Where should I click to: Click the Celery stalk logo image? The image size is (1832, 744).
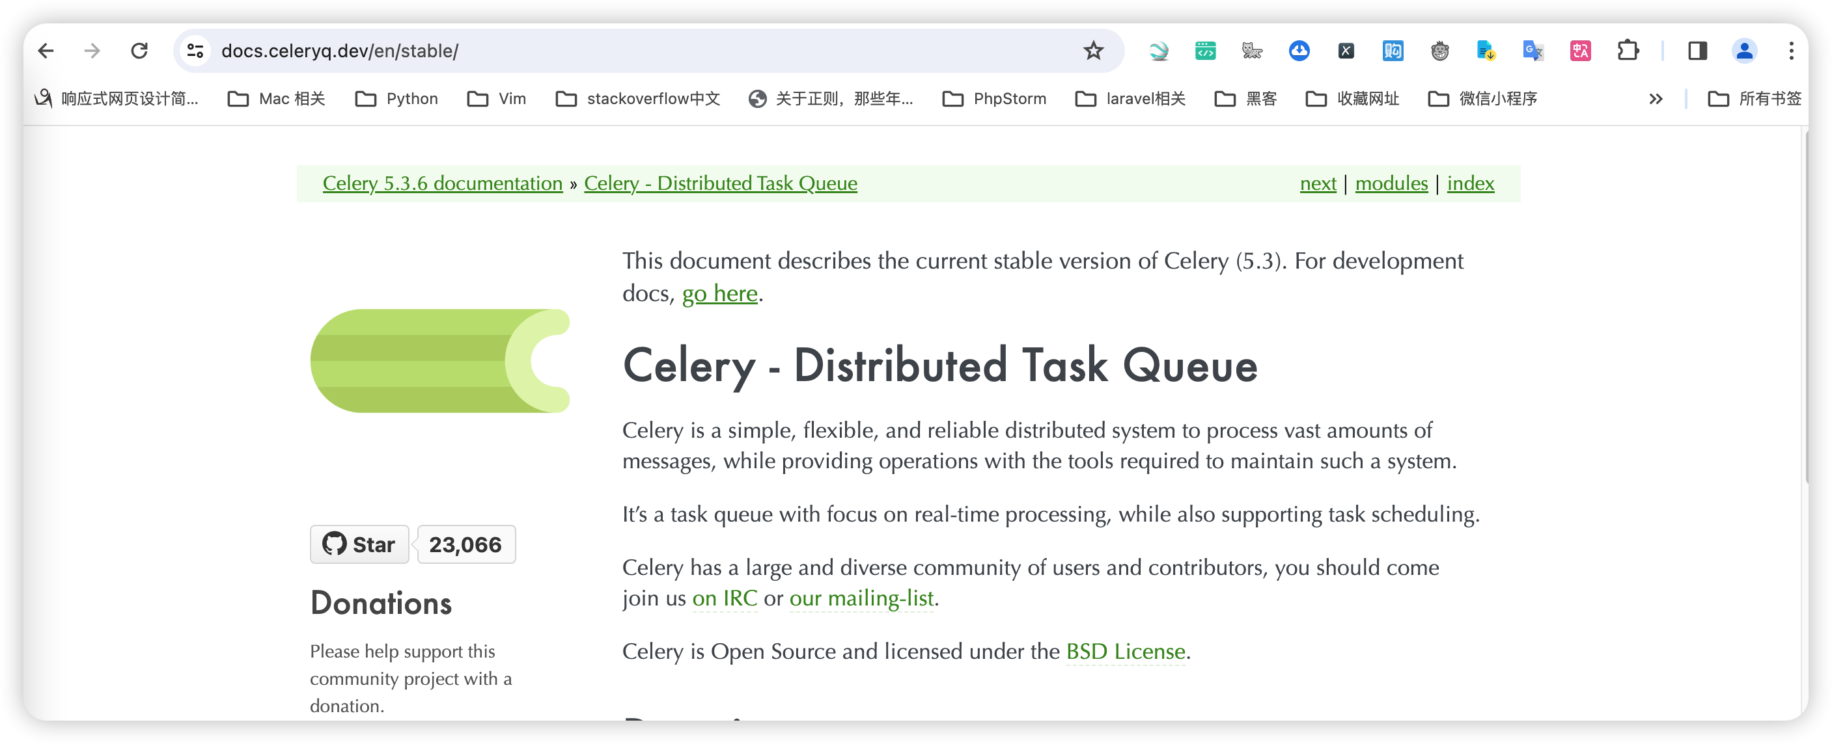(440, 360)
